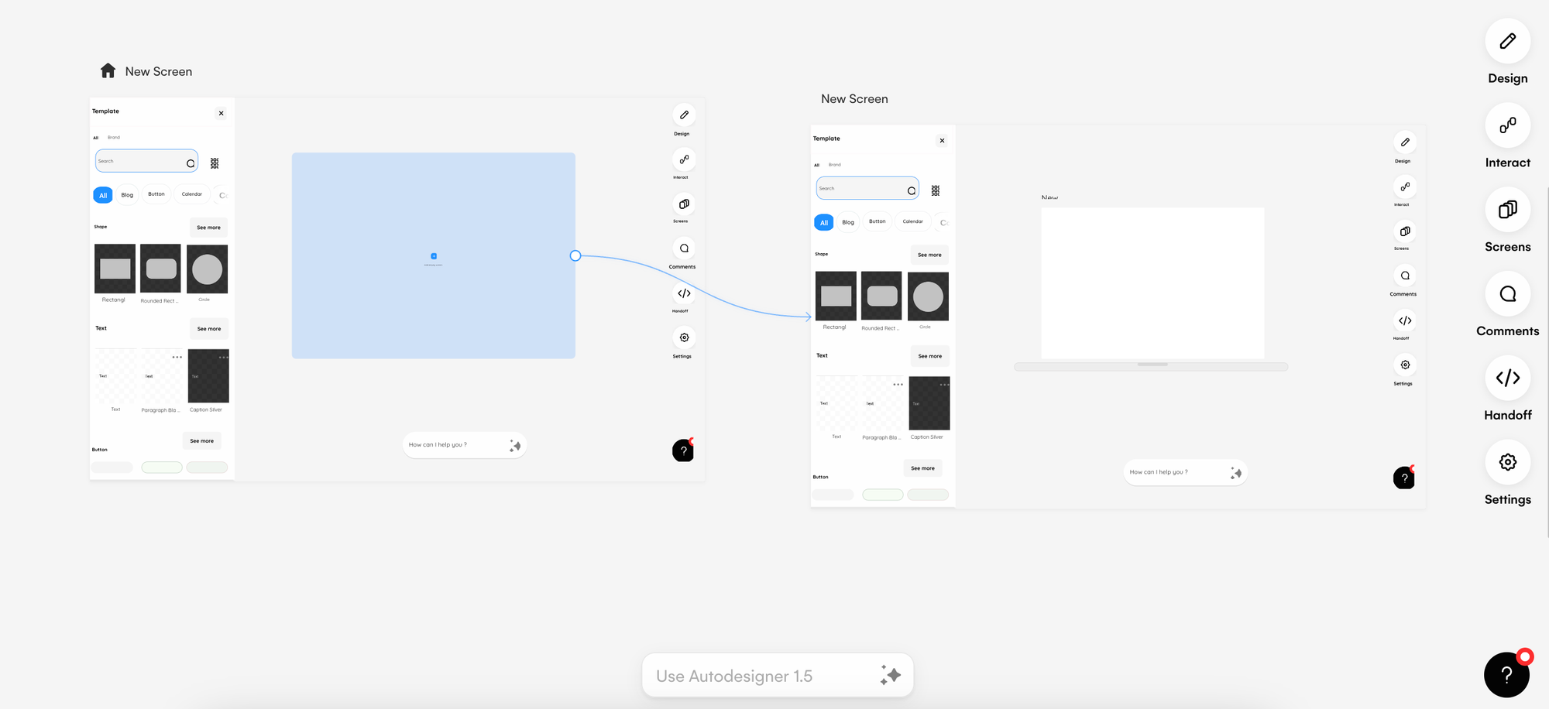Select the blue rectangle in the home screen
Screen dimensions: 1549x709
434,255
